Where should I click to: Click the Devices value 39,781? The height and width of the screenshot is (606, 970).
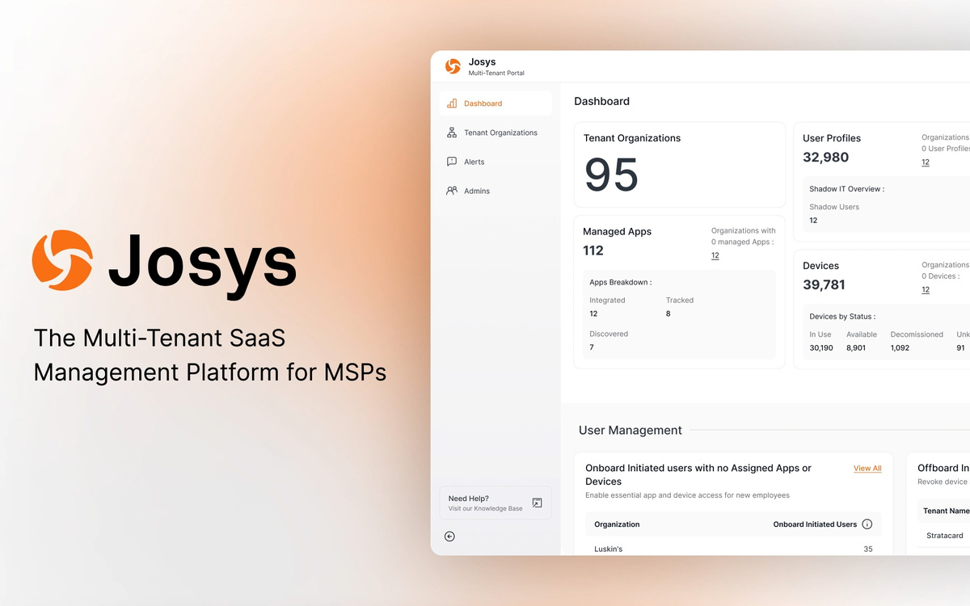pyautogui.click(x=824, y=285)
